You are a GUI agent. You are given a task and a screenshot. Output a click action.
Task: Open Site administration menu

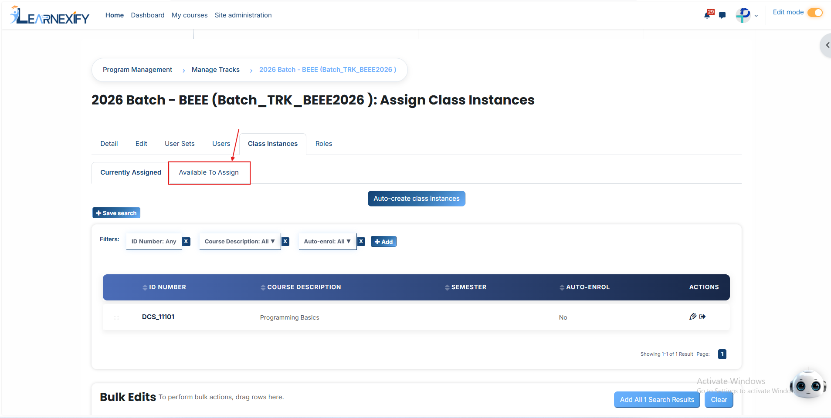(243, 15)
